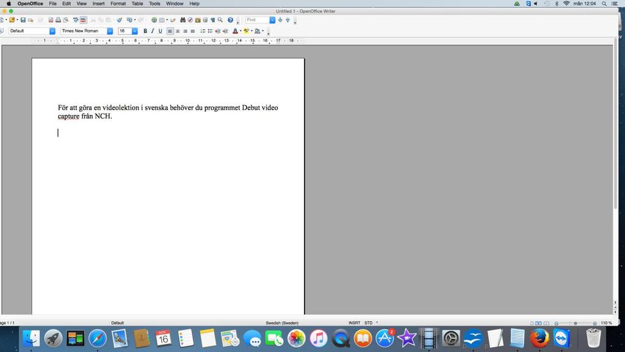The image size is (625, 352).
Task: Click the Zoom magnifier in toolbar
Action: [x=220, y=20]
